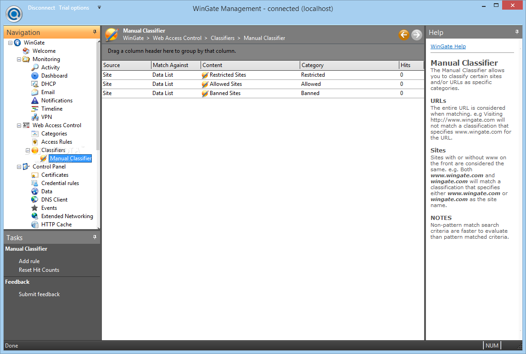Viewport: 526px width, 354px height.
Task: Click the Dashboard icon
Action: pyautogui.click(x=35, y=76)
